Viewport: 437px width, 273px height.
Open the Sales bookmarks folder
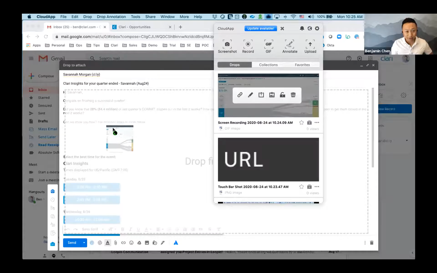coord(130,45)
